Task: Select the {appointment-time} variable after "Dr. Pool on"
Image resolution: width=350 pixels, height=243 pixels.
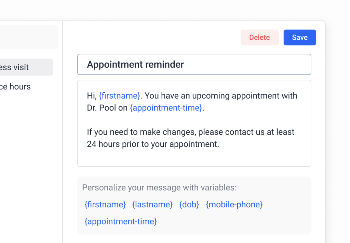Action: point(166,108)
